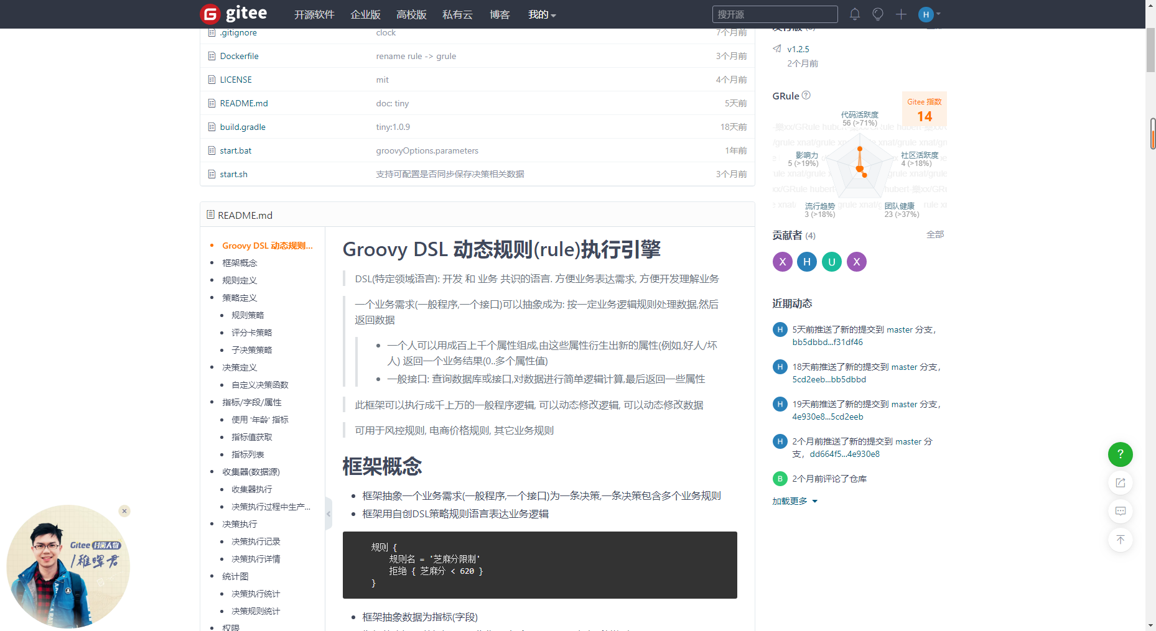Click README.md panel header document icon
The height and width of the screenshot is (631, 1156).
210,214
